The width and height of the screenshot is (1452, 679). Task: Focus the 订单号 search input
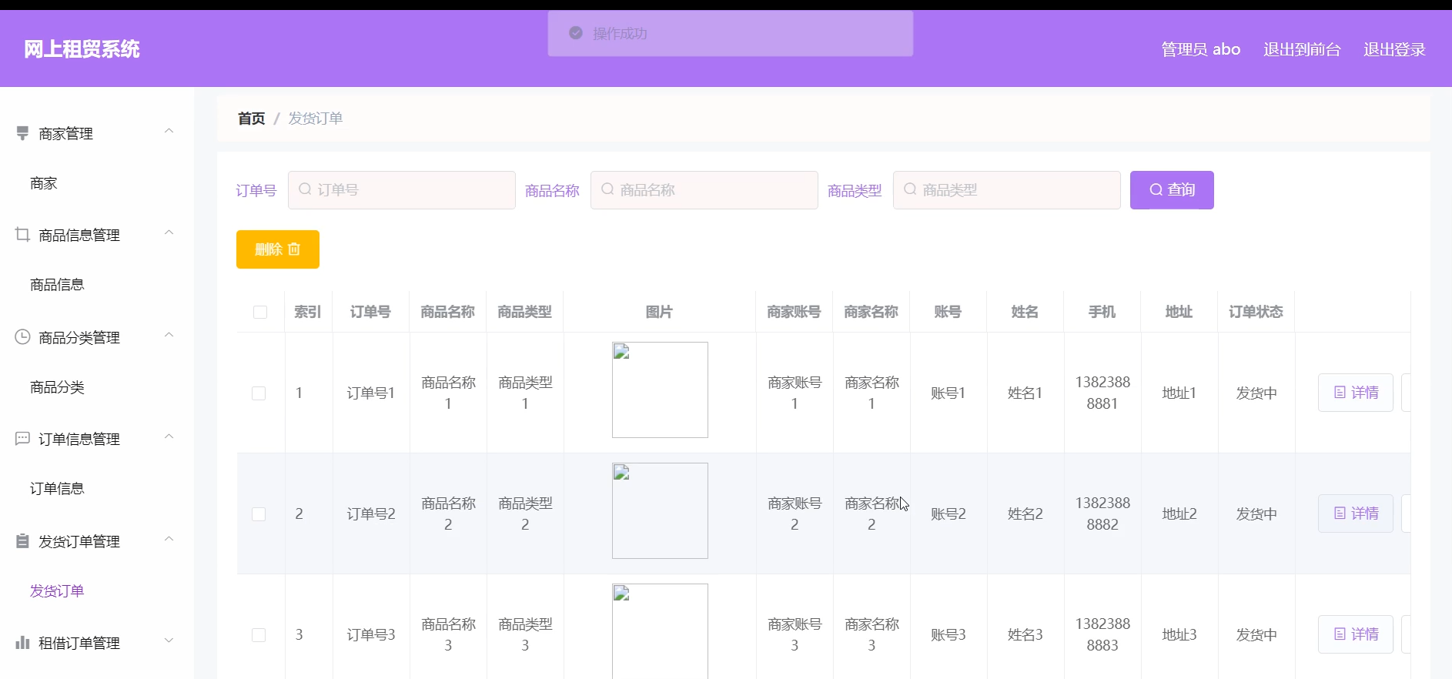click(402, 190)
